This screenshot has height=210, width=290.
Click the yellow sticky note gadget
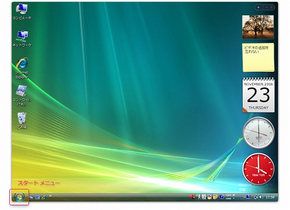[x=258, y=57]
